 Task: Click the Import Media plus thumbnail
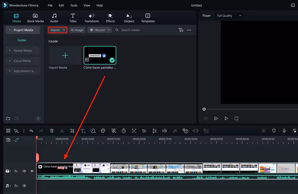coord(65,55)
